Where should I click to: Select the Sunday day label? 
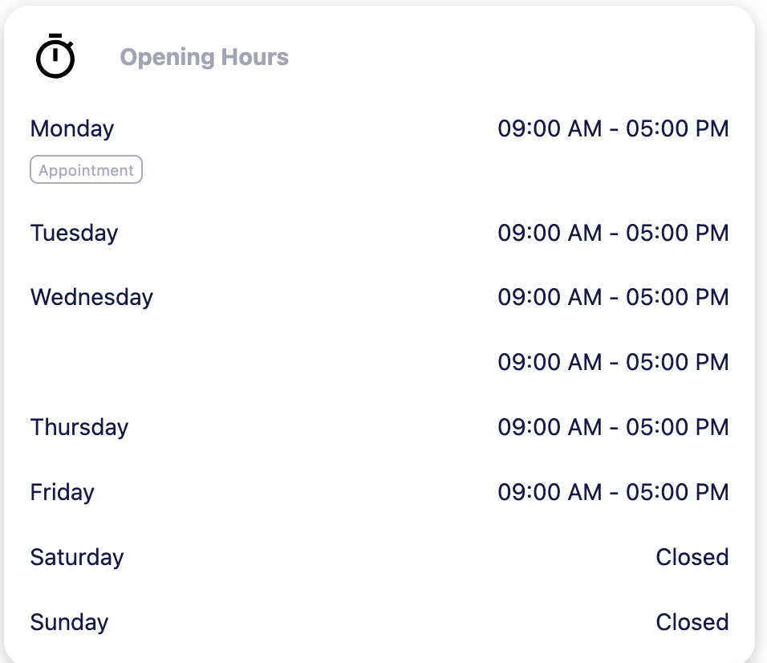click(69, 622)
